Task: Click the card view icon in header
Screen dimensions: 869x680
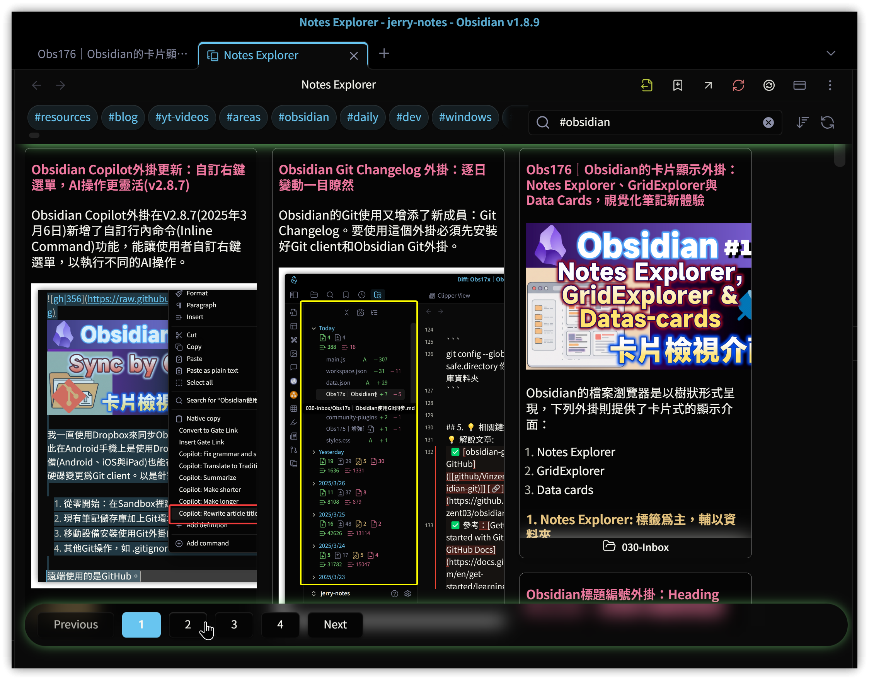Action: click(x=799, y=85)
